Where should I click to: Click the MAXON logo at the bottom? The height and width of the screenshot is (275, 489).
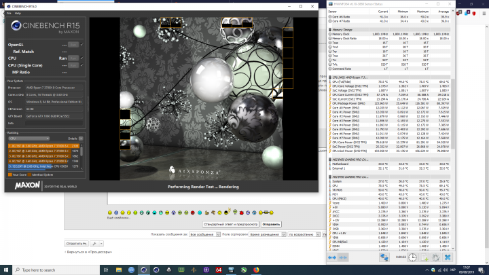coord(27,186)
